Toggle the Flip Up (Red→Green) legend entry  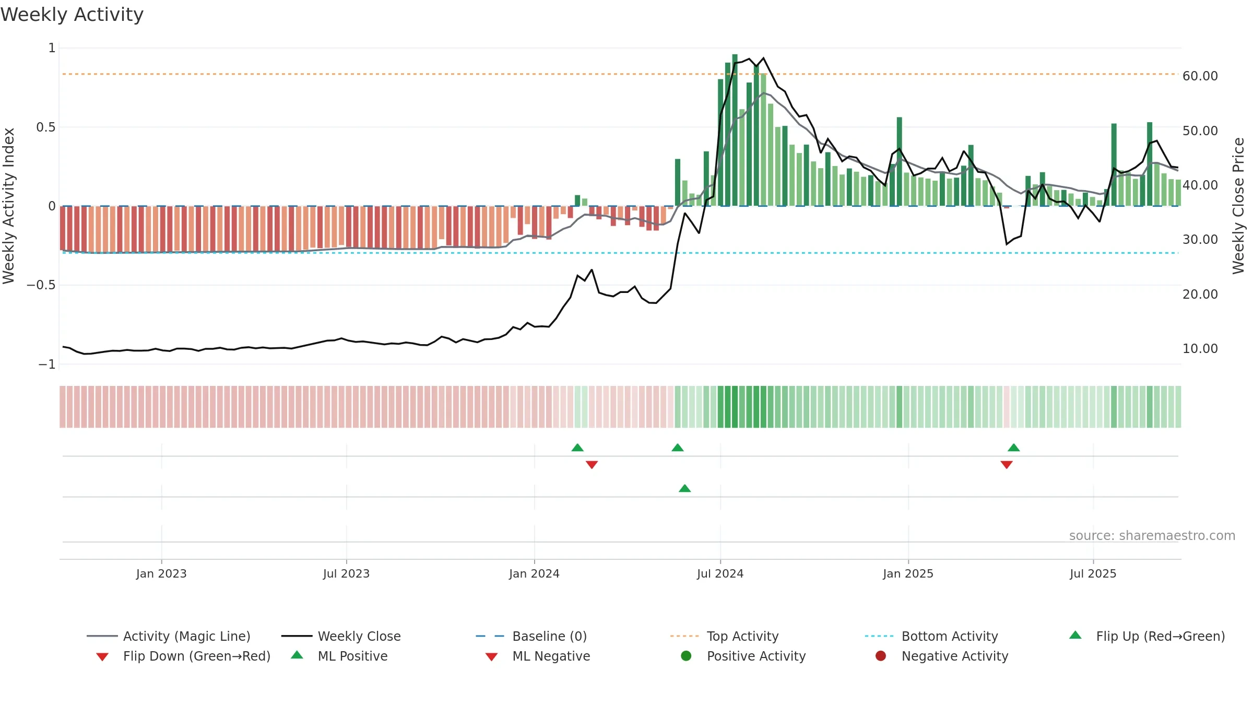coord(1147,636)
